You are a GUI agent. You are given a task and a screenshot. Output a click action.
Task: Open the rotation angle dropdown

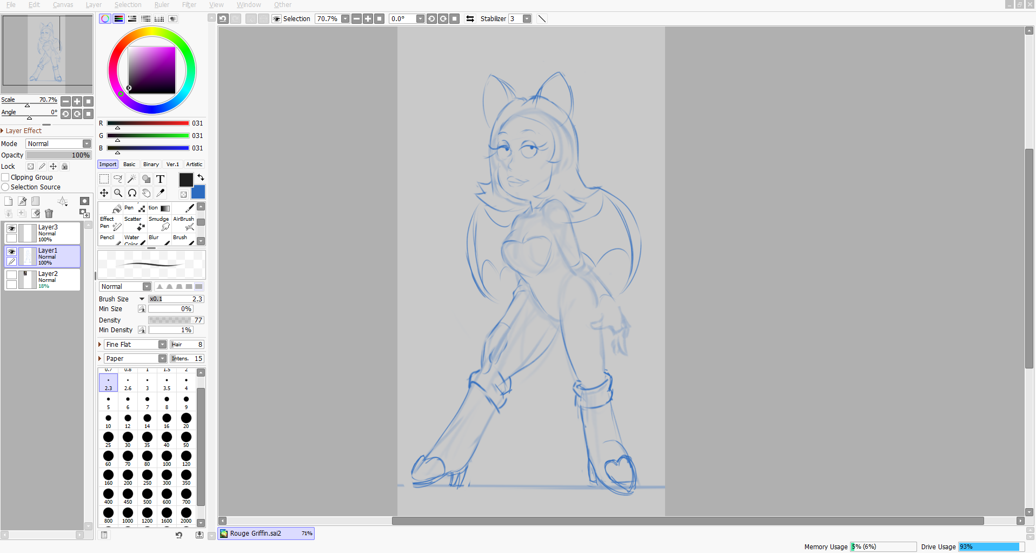[420, 19]
